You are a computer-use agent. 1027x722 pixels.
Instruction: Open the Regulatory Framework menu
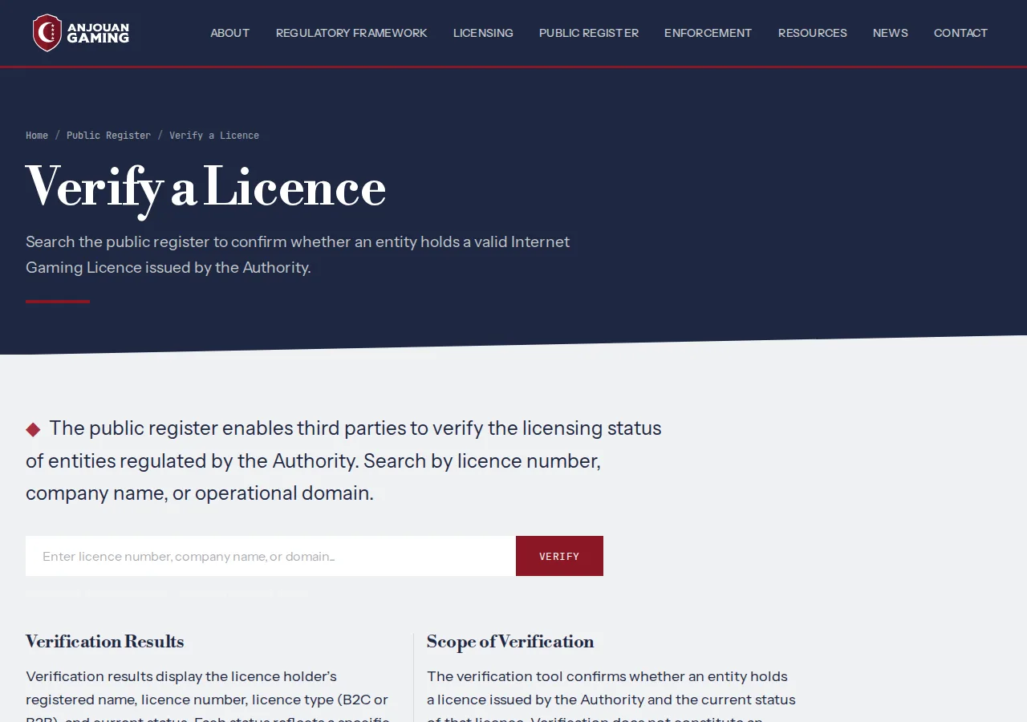(x=351, y=33)
